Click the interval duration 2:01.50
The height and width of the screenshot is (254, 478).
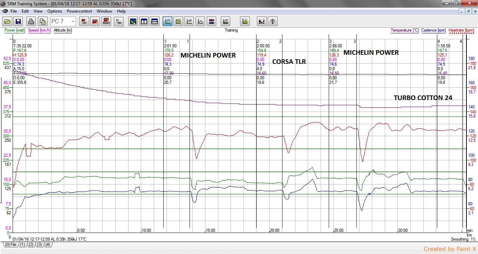tap(170, 46)
